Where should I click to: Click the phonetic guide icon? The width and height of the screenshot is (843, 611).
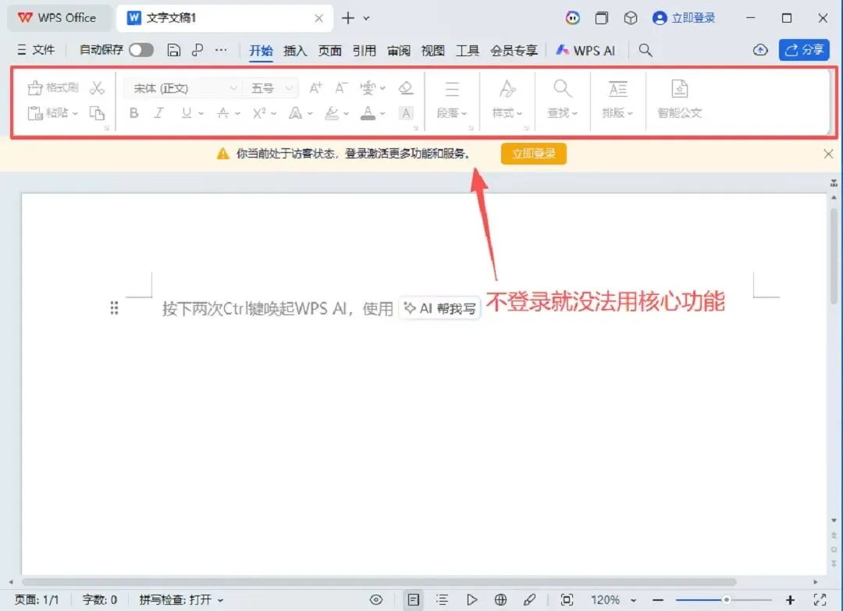[x=368, y=87]
